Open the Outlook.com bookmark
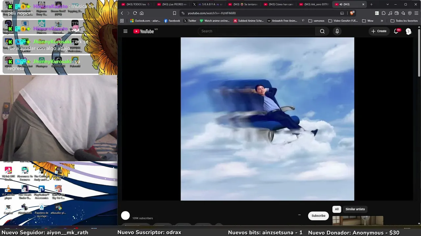Viewport: 421px width, 236px height. point(145,21)
